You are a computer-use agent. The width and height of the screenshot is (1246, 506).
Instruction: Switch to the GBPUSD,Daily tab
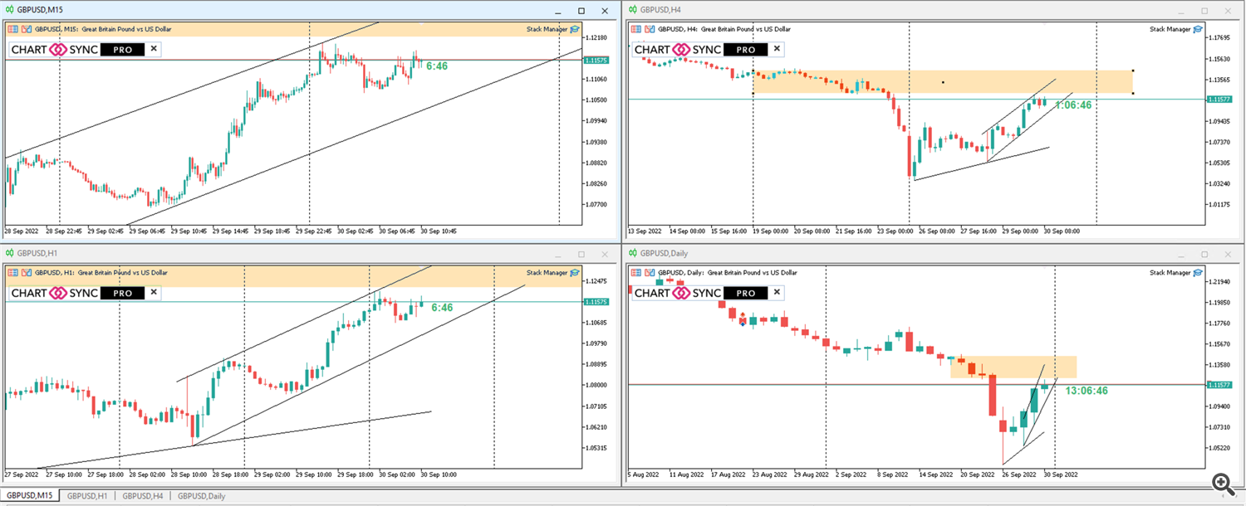pyautogui.click(x=200, y=495)
